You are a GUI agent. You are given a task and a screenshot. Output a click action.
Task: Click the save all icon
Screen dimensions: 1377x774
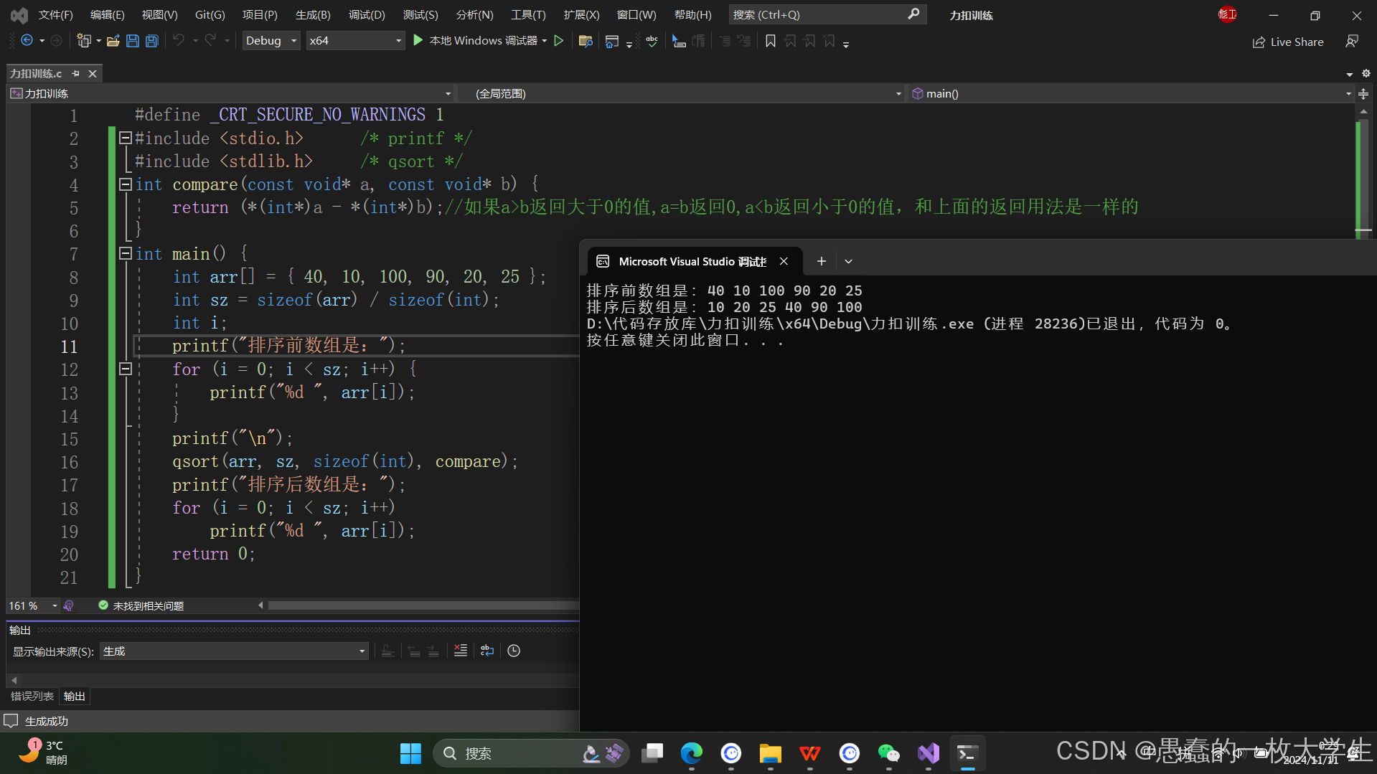click(152, 41)
